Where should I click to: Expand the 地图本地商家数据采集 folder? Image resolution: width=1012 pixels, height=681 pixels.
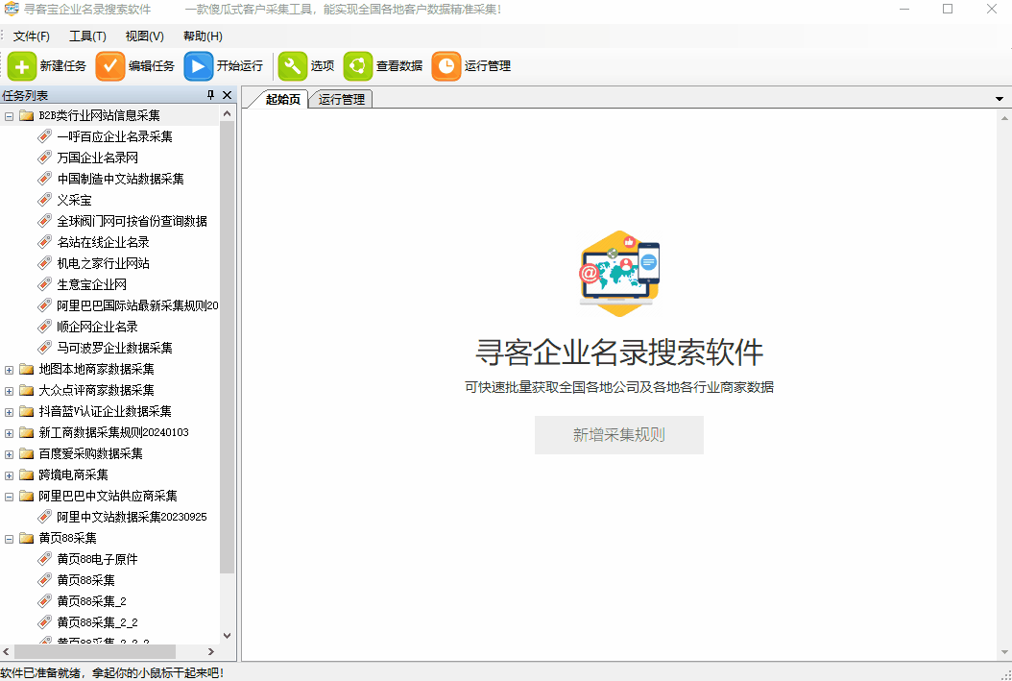10,369
